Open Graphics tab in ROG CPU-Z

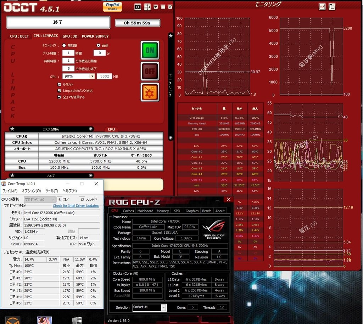coord(192,211)
